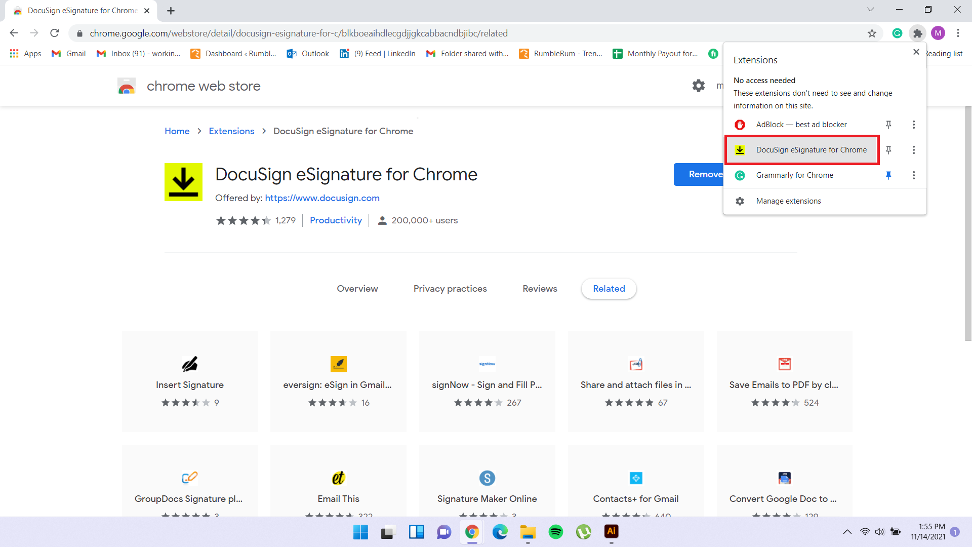
Task: Open a new tab
Action: coord(171,11)
